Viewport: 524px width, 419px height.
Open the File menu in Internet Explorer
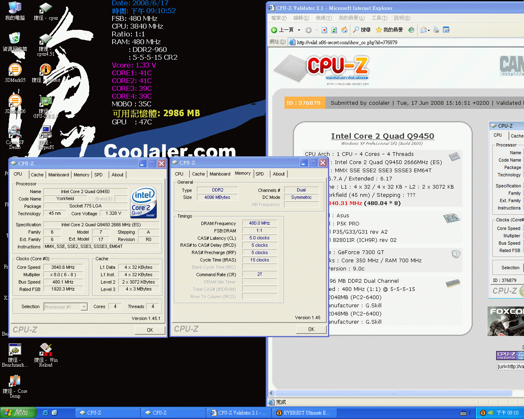coord(279,18)
